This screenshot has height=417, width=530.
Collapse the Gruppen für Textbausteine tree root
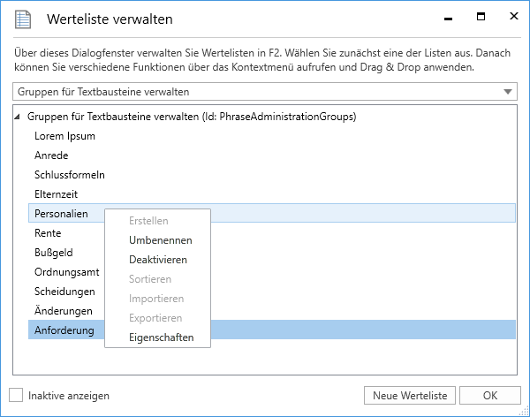coord(19,117)
